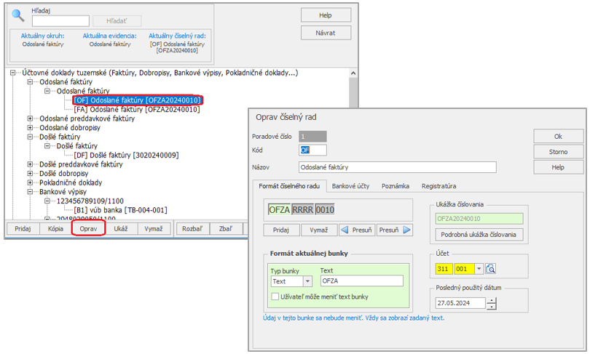This screenshot has height=354, width=590.
Task: Switch to the Bankové účty tab
Action: click(x=351, y=186)
